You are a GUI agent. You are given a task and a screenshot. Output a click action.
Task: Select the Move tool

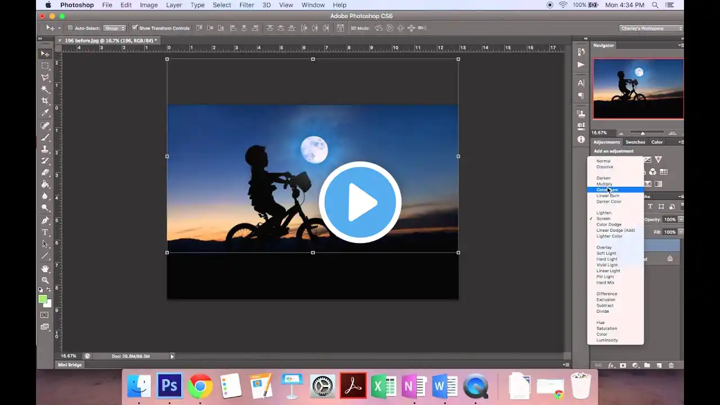coord(45,53)
